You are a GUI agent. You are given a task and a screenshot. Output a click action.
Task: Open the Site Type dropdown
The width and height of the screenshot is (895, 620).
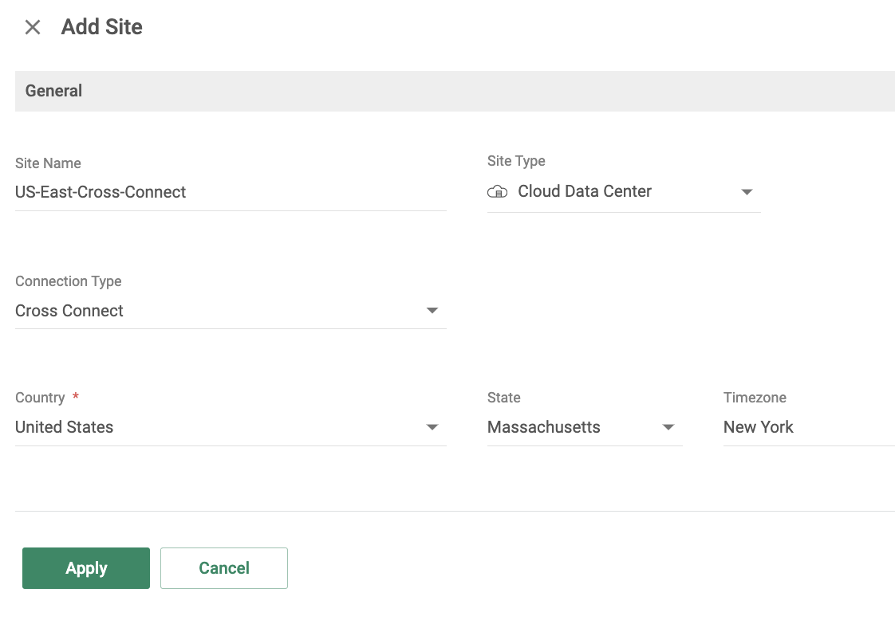coord(624,191)
